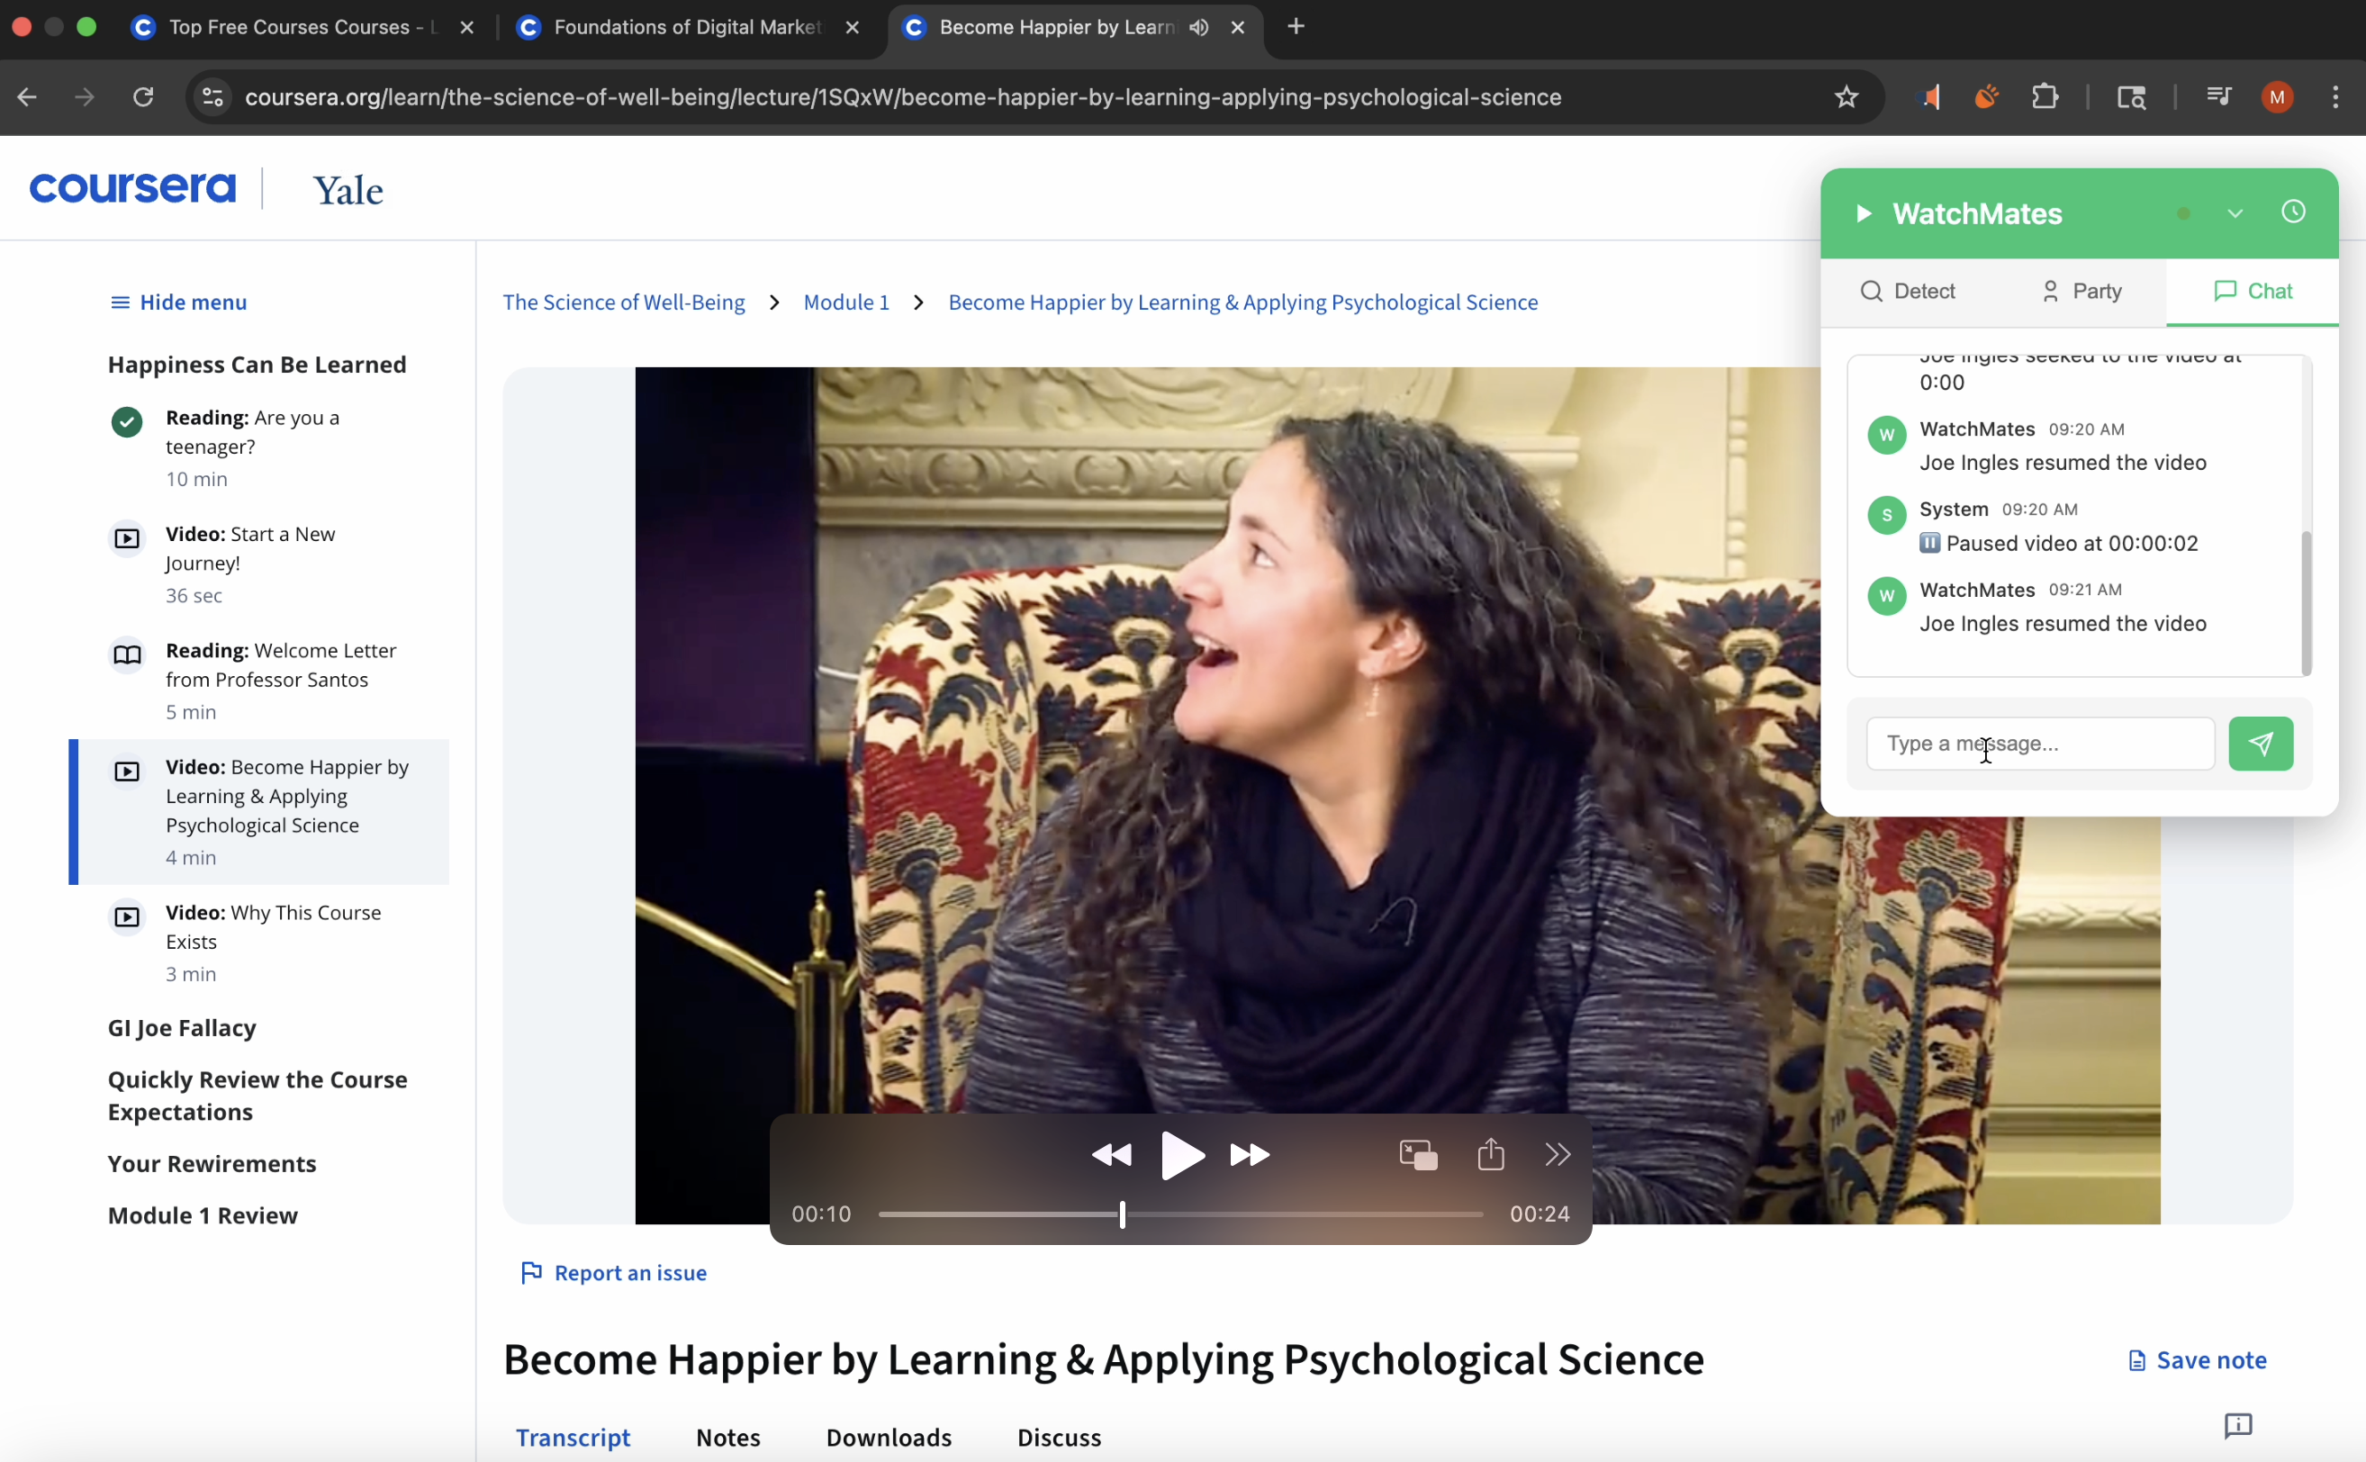
Task: Click WatchMates play logo icon
Action: coord(1864,212)
